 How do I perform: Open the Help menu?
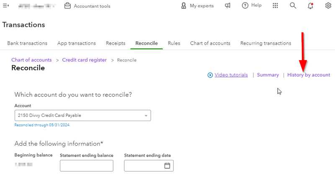[252, 5]
